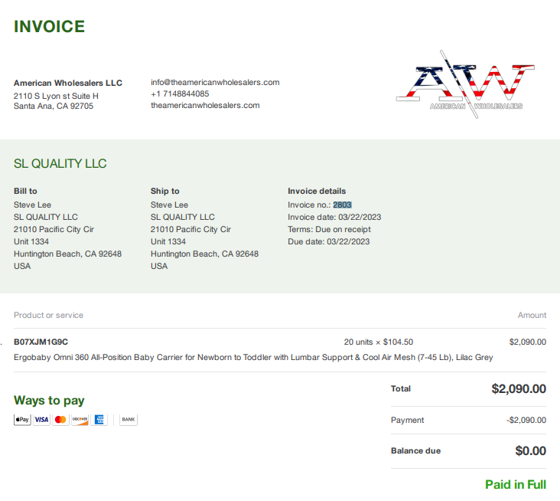Click the Balance due $0.00 amount
The image size is (560, 501).
coord(530,450)
